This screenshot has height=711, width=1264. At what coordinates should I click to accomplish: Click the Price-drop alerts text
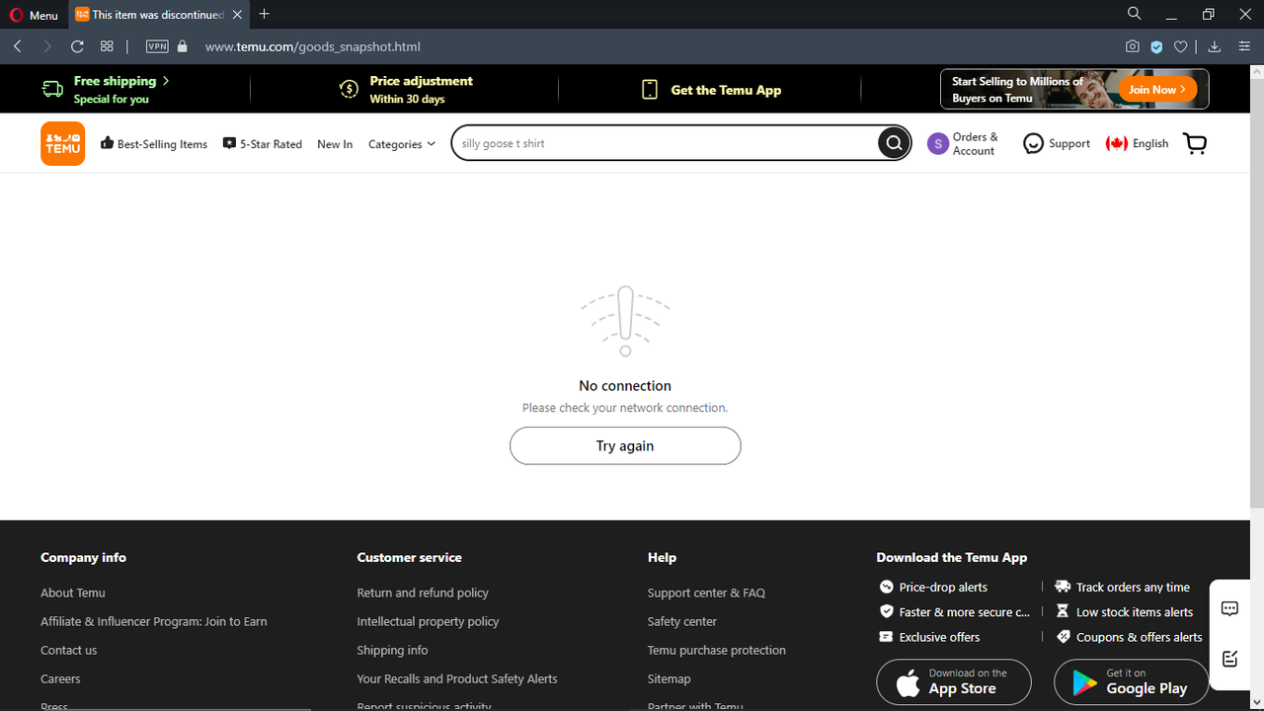943,587
